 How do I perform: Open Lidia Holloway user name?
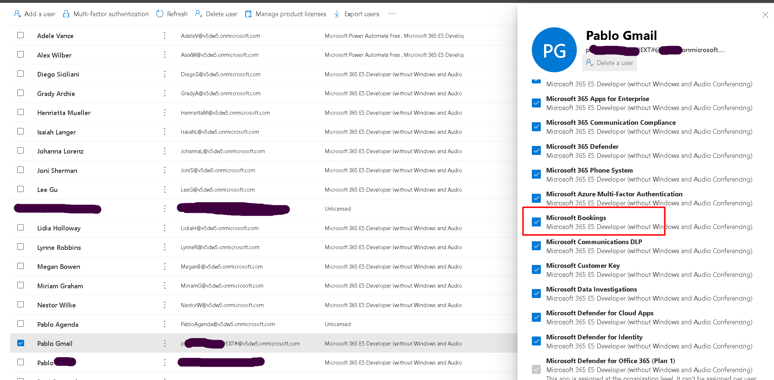59,228
